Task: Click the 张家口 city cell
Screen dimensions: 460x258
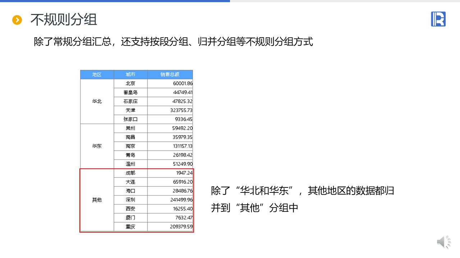Action: [x=130, y=119]
